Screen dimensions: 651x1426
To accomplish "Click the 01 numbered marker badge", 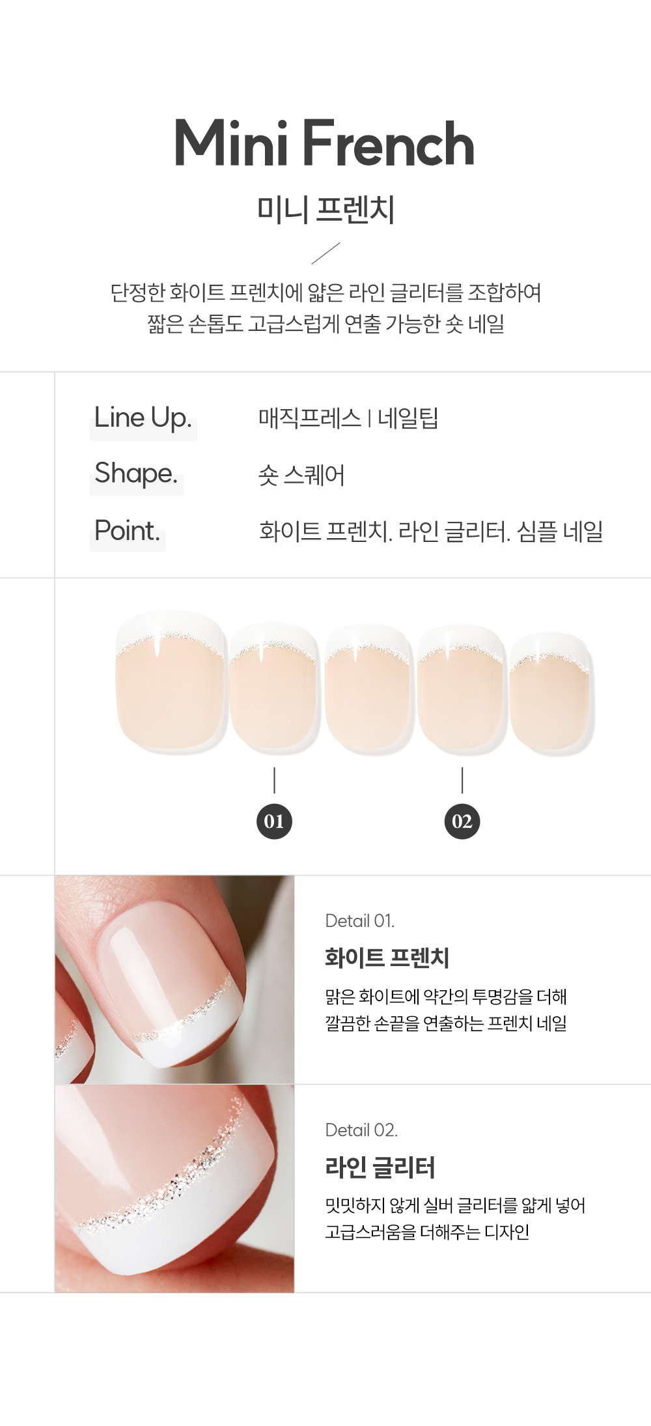I will (x=274, y=821).
